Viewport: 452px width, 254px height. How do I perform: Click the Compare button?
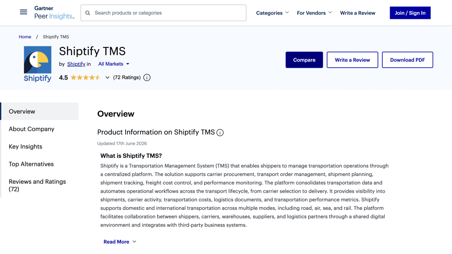(x=304, y=60)
